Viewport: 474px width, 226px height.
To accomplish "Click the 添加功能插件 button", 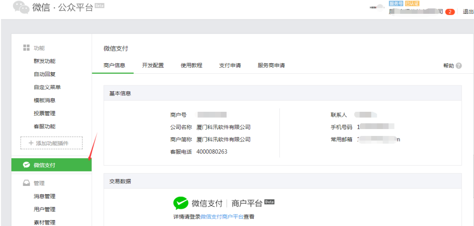I will 52,143.
